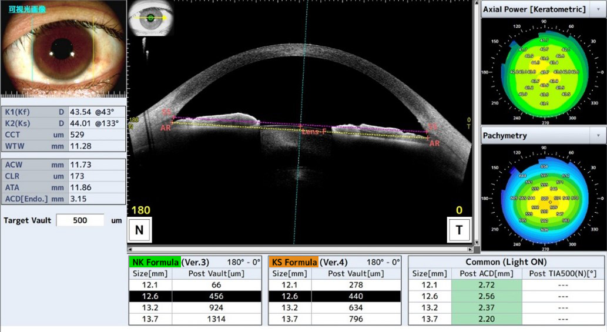
Task: Open the visible light eye photo
Action: pyautogui.click(x=63, y=48)
